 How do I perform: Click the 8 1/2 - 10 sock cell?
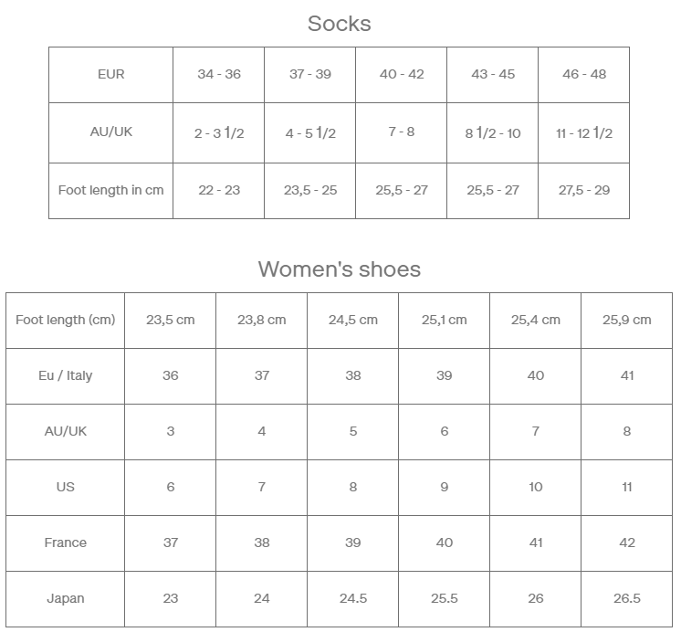click(x=493, y=133)
